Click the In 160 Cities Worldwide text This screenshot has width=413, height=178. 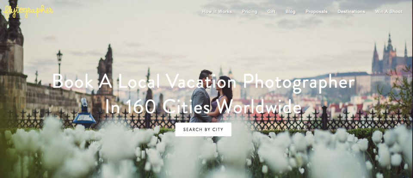pyautogui.click(x=203, y=107)
